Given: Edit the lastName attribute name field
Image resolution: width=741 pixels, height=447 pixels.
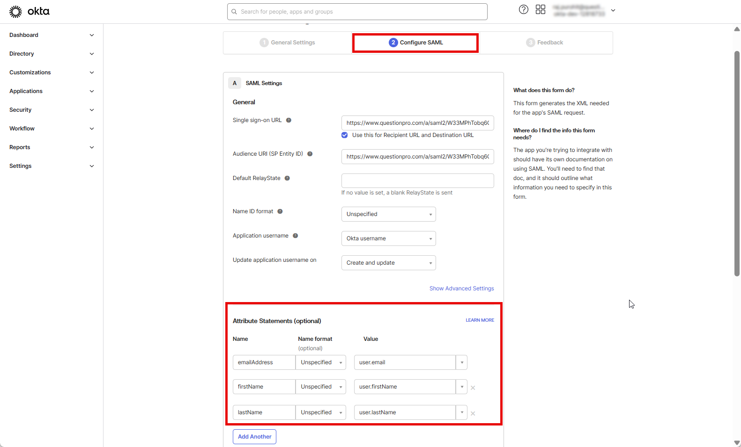Looking at the screenshot, I should coord(264,412).
